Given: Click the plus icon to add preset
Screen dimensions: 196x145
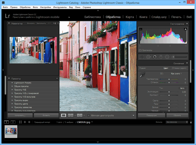Looking at the screenshot, I should click(57, 78).
